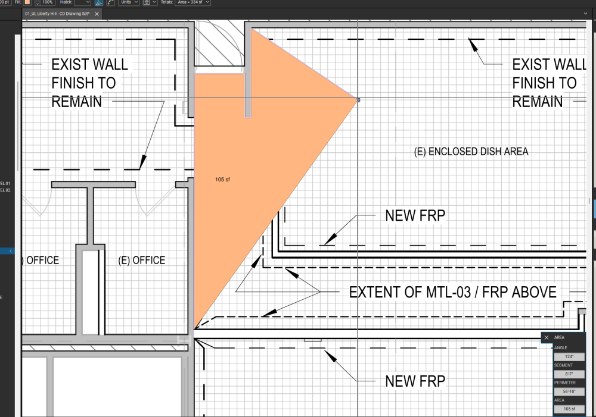Open the Hatch pattern dropdown
This screenshot has height=417, width=596.
pyautogui.click(x=82, y=3)
